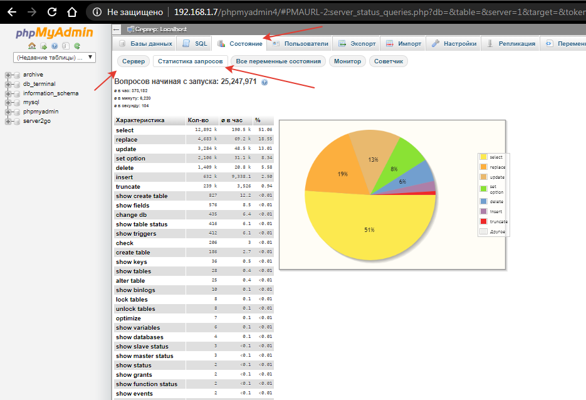
Task: Open the Сервер status sub-tab
Action: 133,61
